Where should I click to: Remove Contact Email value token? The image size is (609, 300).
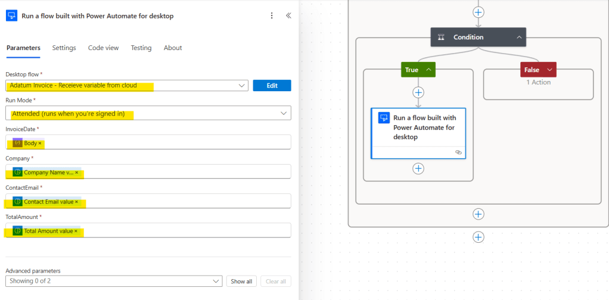[76, 202]
